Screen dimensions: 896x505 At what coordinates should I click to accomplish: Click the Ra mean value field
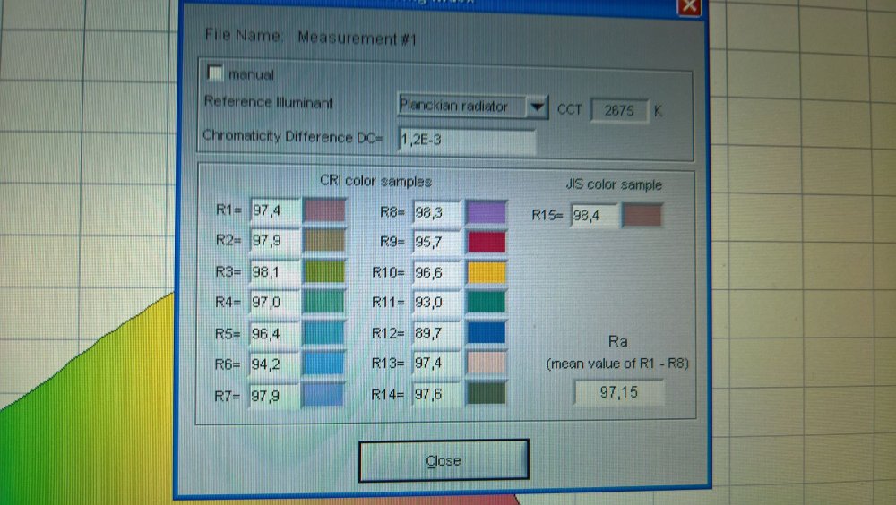pos(619,392)
